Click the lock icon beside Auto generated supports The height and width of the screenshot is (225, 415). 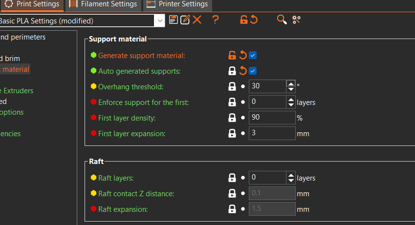[232, 71]
